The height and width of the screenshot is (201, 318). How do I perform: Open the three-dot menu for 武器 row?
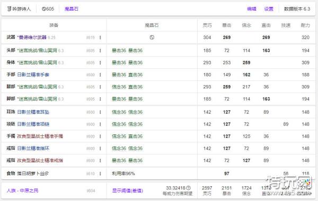click(x=100, y=38)
